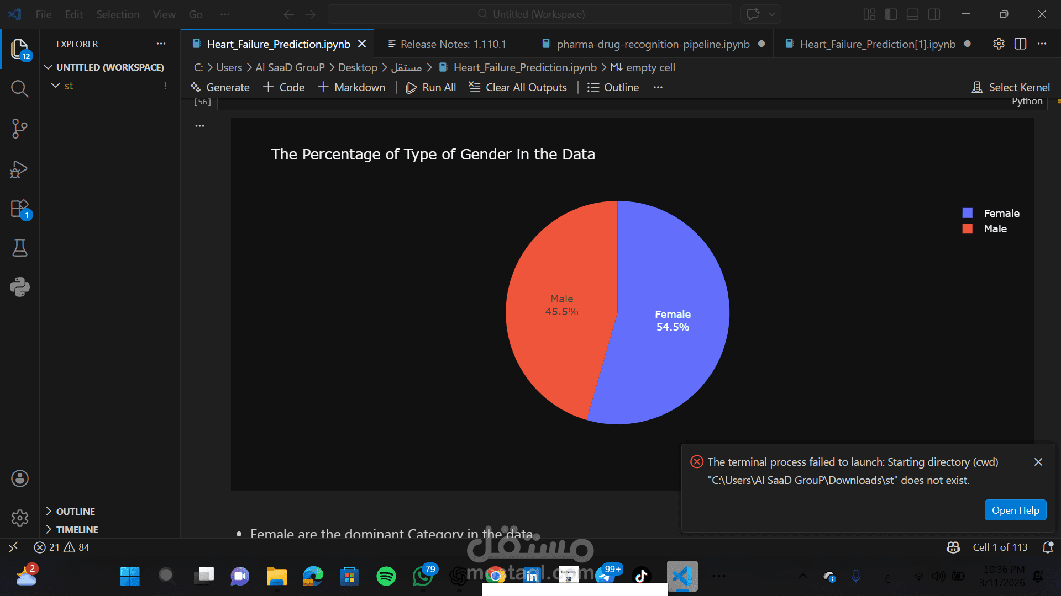The width and height of the screenshot is (1061, 596).
Task: Click the split editor right icon
Action: pyautogui.click(x=1020, y=44)
